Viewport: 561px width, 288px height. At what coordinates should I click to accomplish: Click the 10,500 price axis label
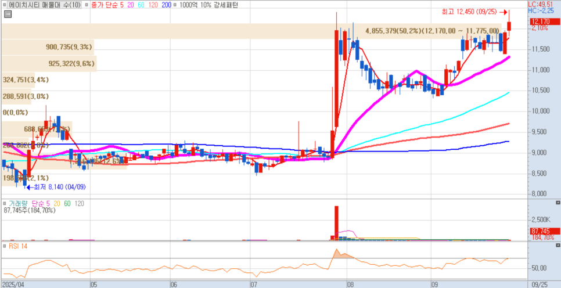coord(540,90)
